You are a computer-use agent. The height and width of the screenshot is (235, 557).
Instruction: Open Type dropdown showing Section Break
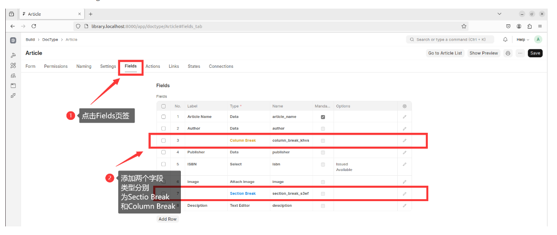click(x=249, y=193)
